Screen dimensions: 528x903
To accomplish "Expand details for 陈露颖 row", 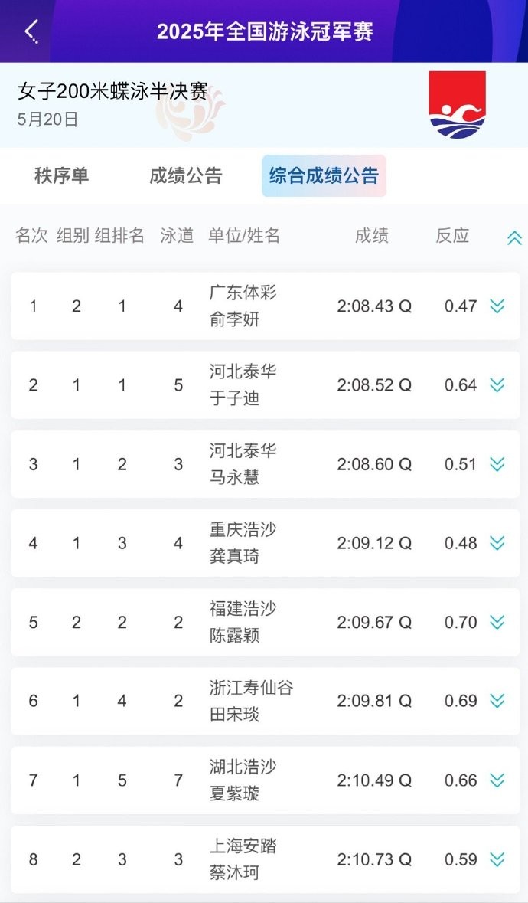I will click(497, 622).
